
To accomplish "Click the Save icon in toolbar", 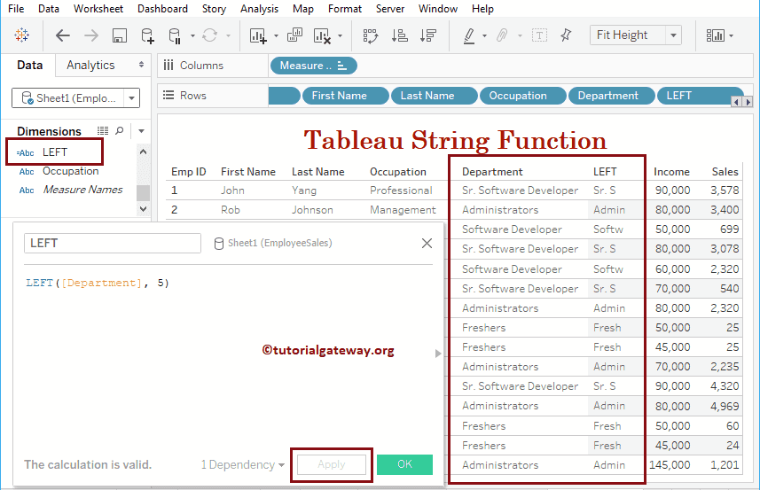I will [x=119, y=35].
